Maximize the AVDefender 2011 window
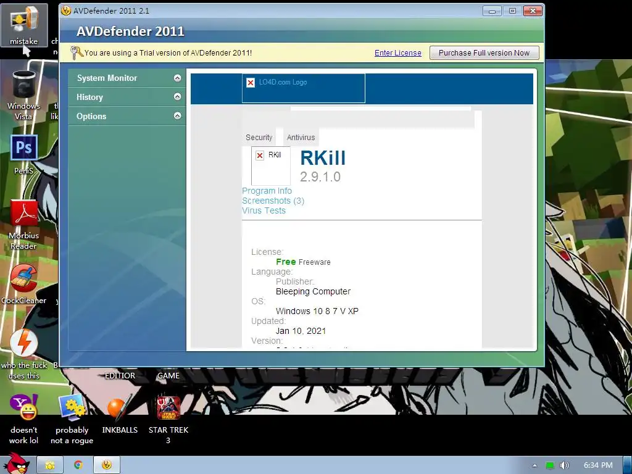This screenshot has width=632, height=474. click(512, 11)
